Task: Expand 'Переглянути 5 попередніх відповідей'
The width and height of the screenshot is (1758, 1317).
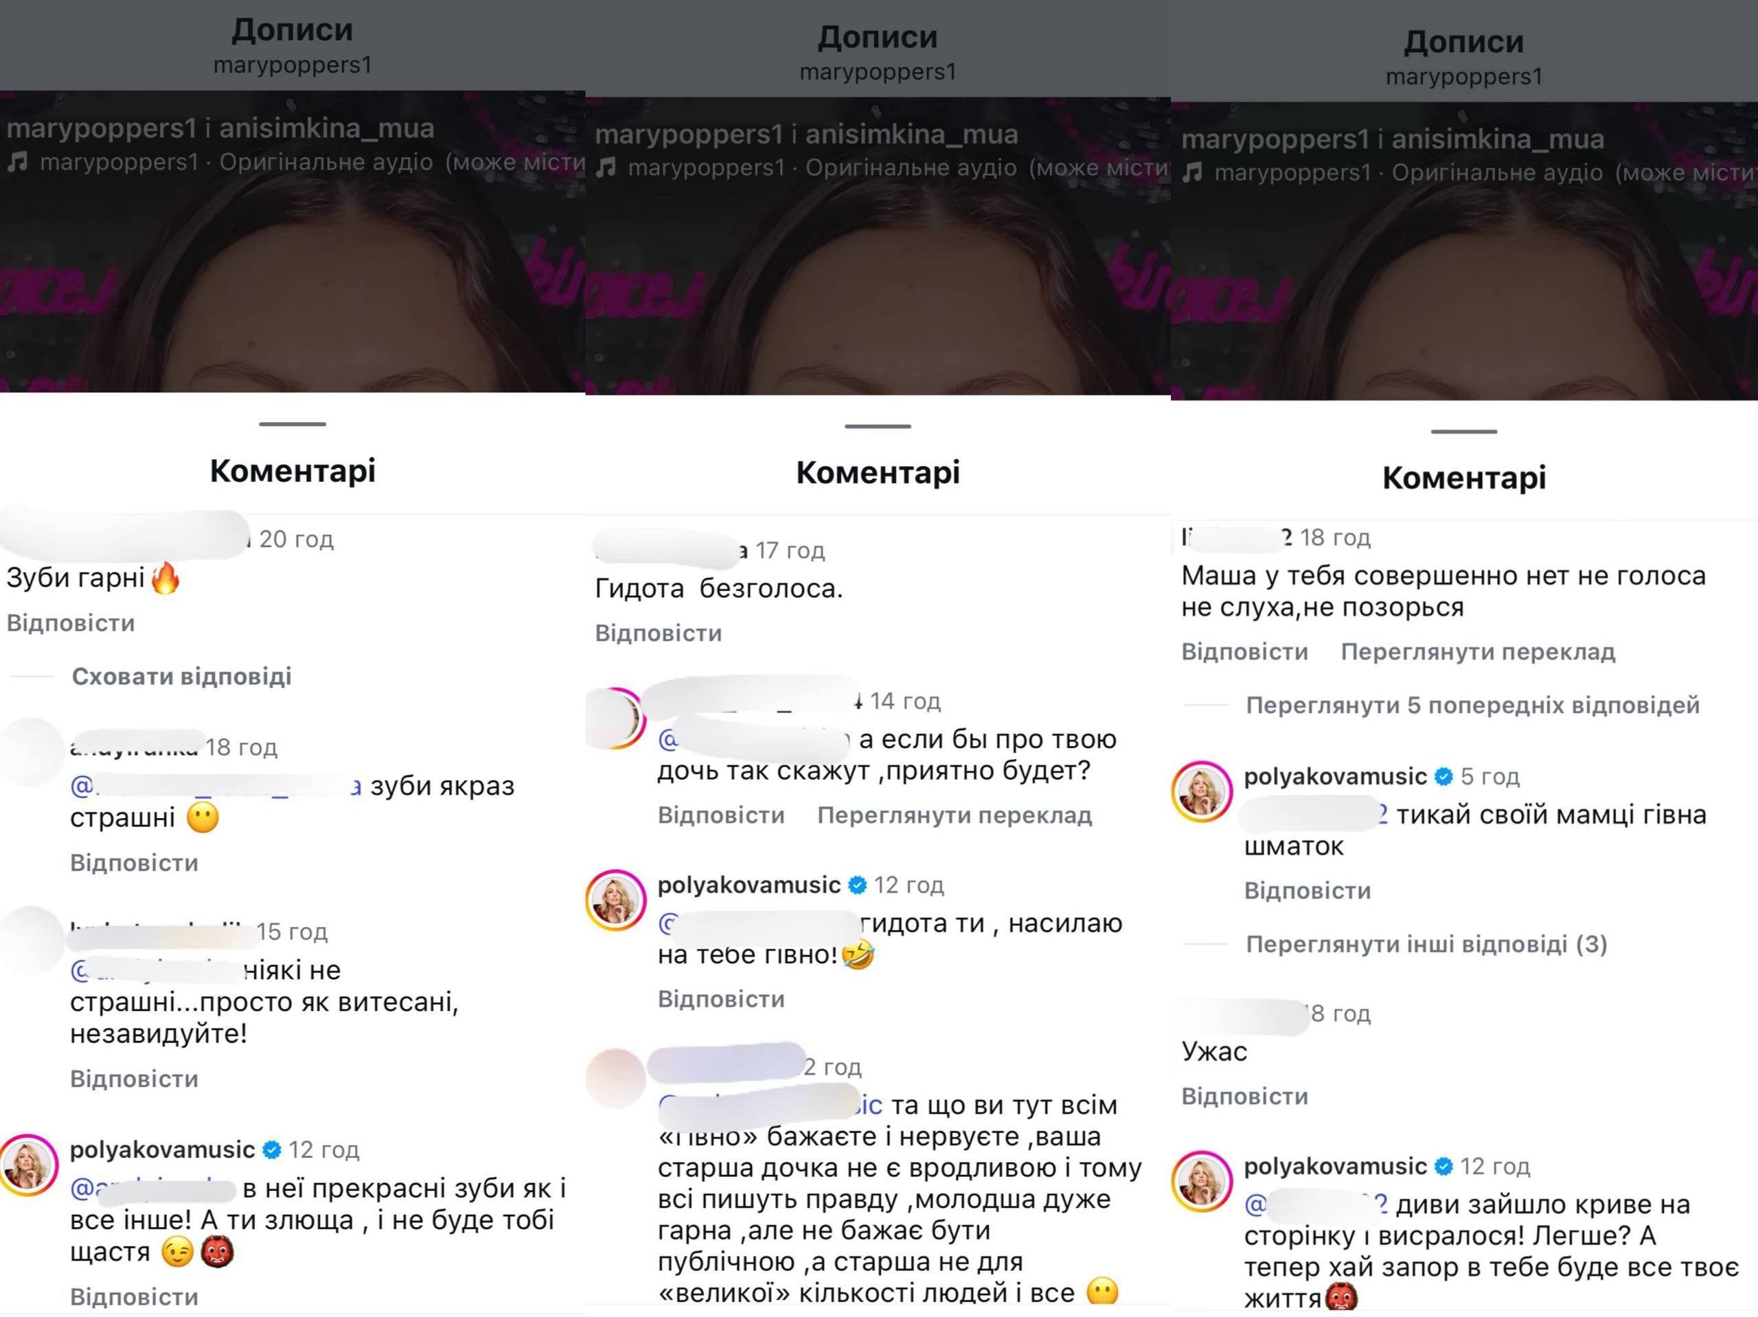Action: pyautogui.click(x=1472, y=706)
